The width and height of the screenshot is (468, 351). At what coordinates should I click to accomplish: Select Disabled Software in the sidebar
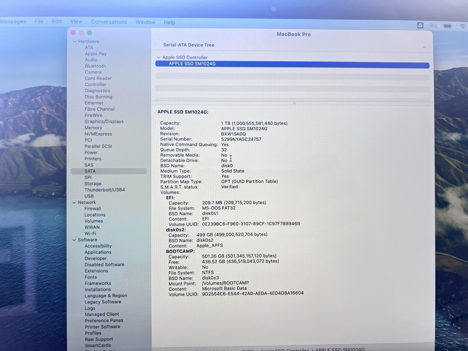[x=104, y=265]
